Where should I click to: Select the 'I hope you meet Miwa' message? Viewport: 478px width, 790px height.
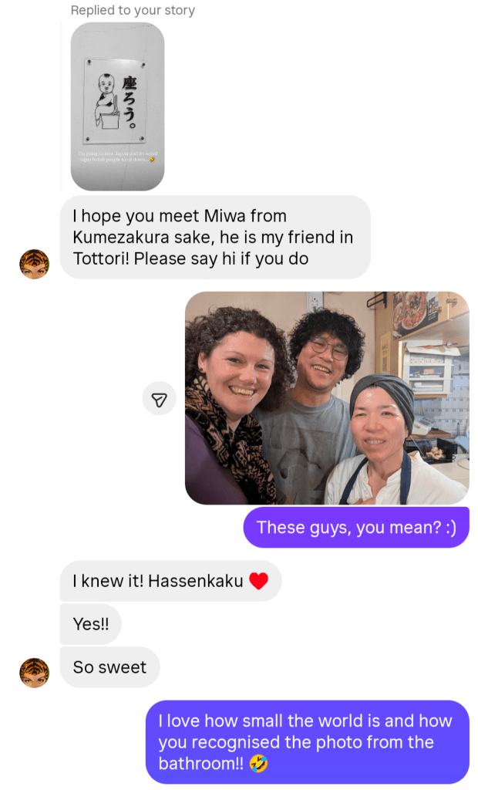coord(215,238)
